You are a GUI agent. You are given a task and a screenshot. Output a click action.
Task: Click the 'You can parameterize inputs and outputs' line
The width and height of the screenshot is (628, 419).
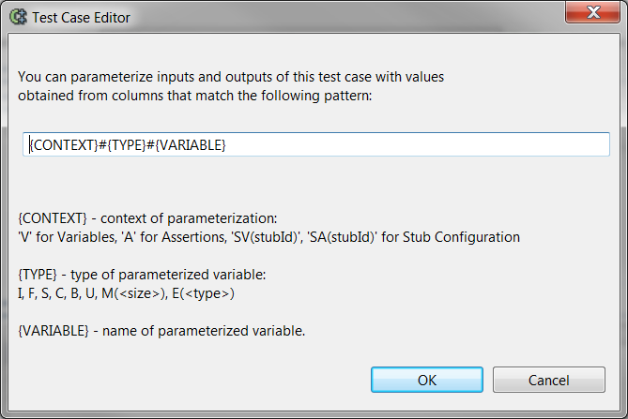231,77
